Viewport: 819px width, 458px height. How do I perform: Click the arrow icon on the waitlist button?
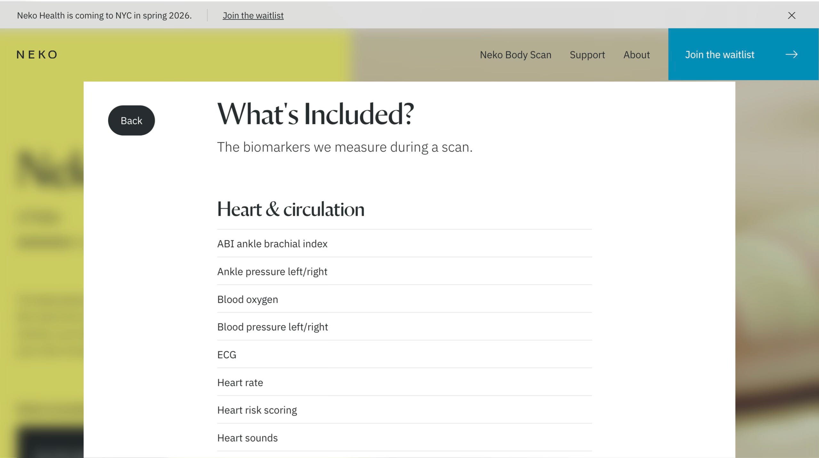click(791, 55)
